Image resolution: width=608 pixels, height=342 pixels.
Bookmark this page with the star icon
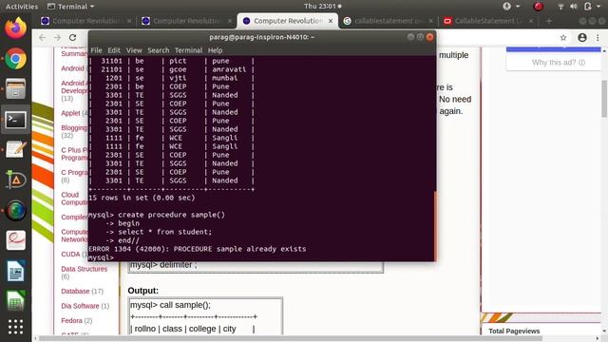point(563,38)
